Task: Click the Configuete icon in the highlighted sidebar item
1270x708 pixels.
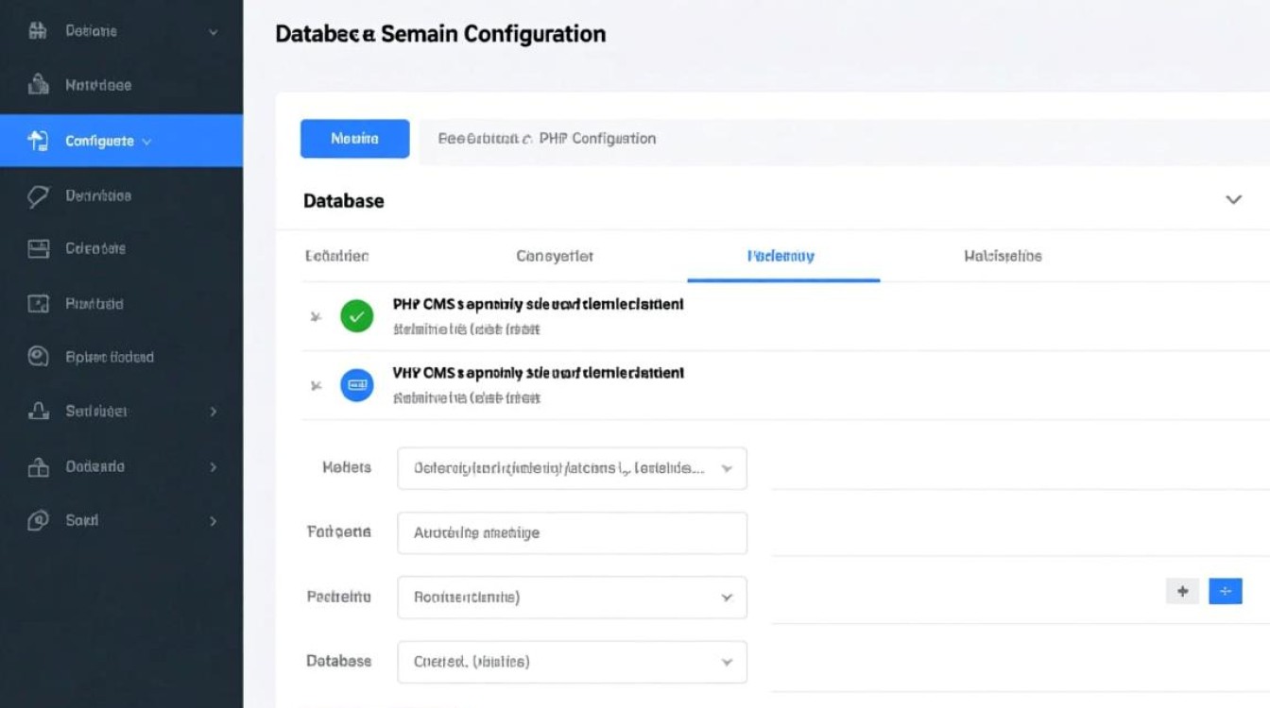Action: (38, 141)
